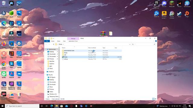This screenshot has height=108, width=193.
Task: Expand the ribbon with the chevron
Action: point(154,41)
